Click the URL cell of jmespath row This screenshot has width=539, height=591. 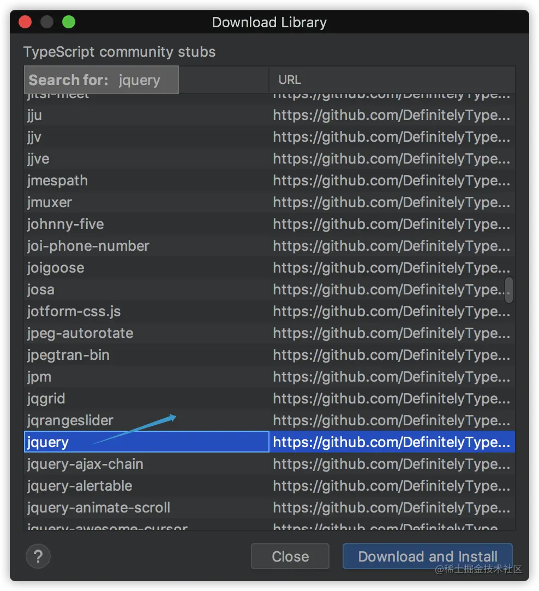[392, 180]
